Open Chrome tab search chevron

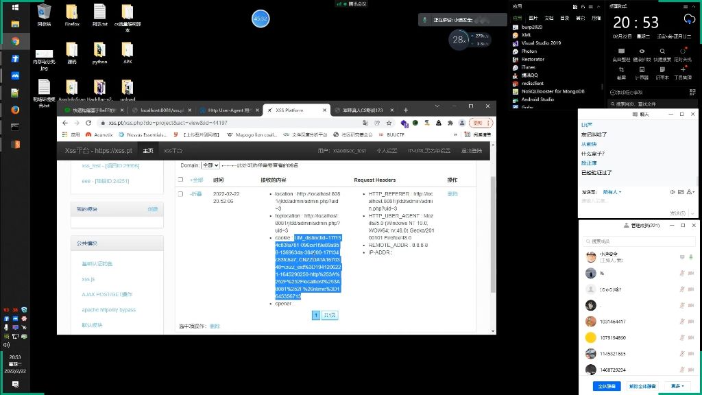(x=437, y=106)
